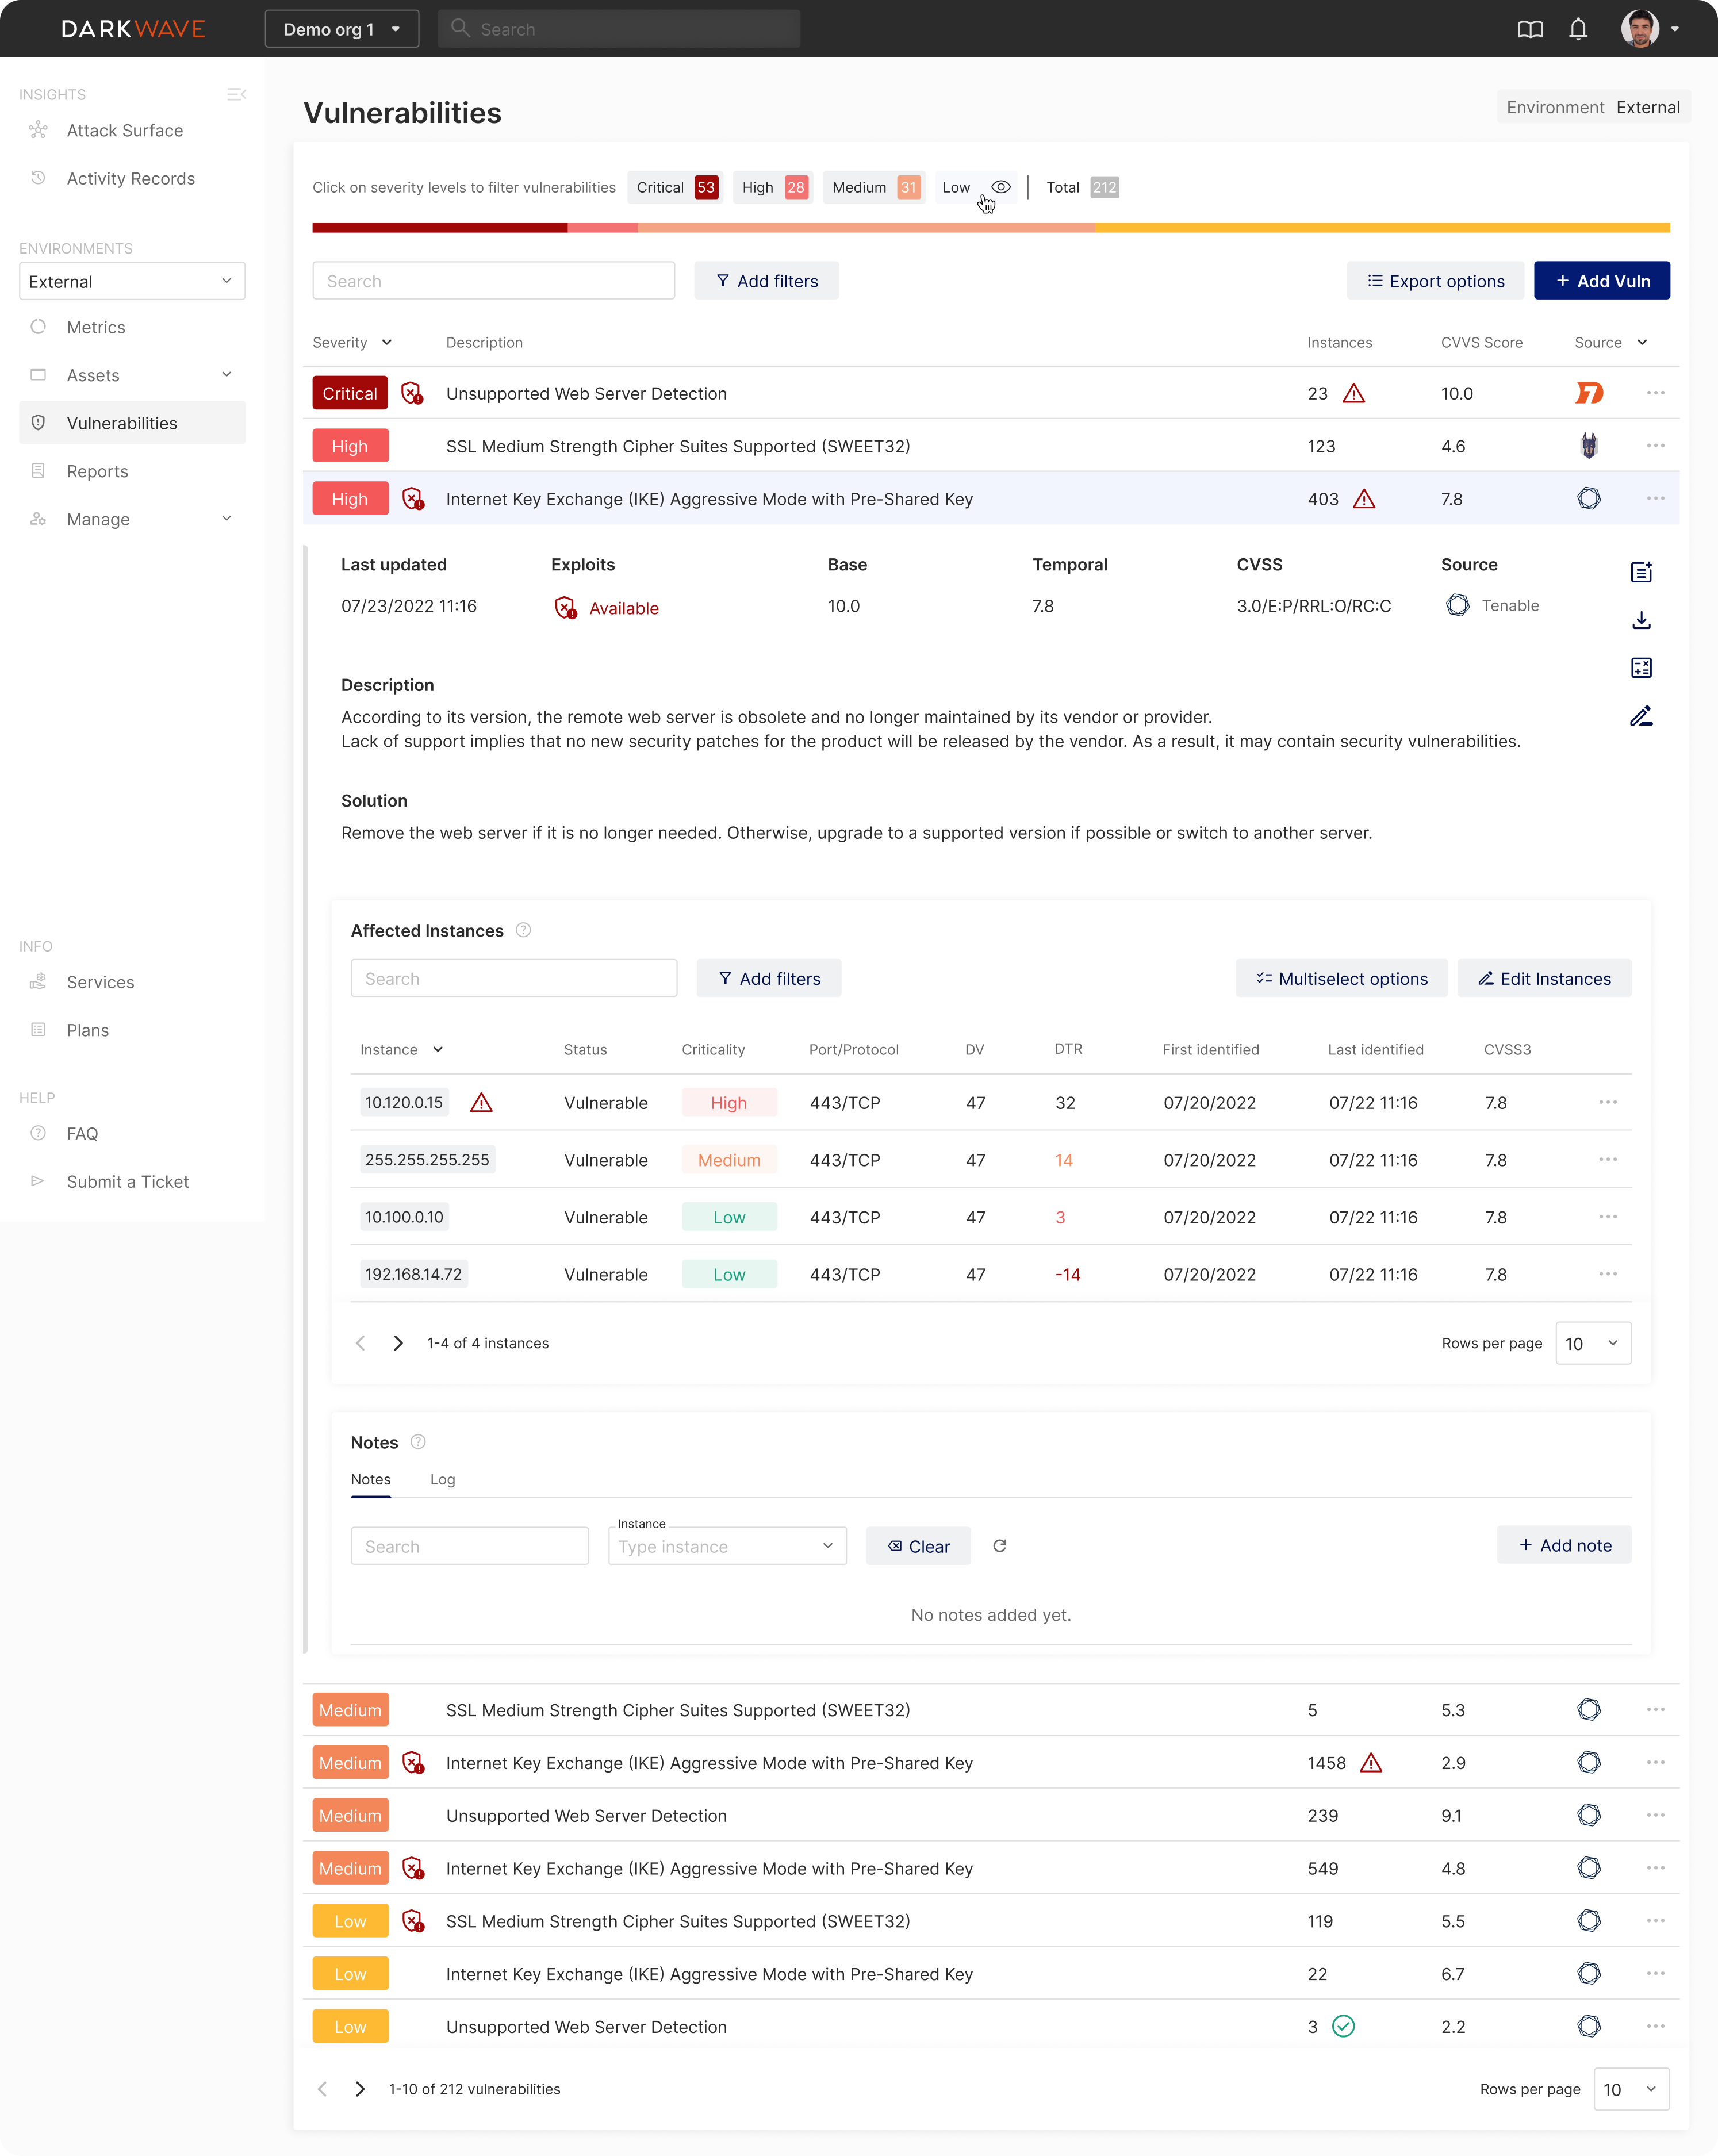Download vulnerability details via the download icon
Image resolution: width=1718 pixels, height=2156 pixels.
tap(1641, 620)
